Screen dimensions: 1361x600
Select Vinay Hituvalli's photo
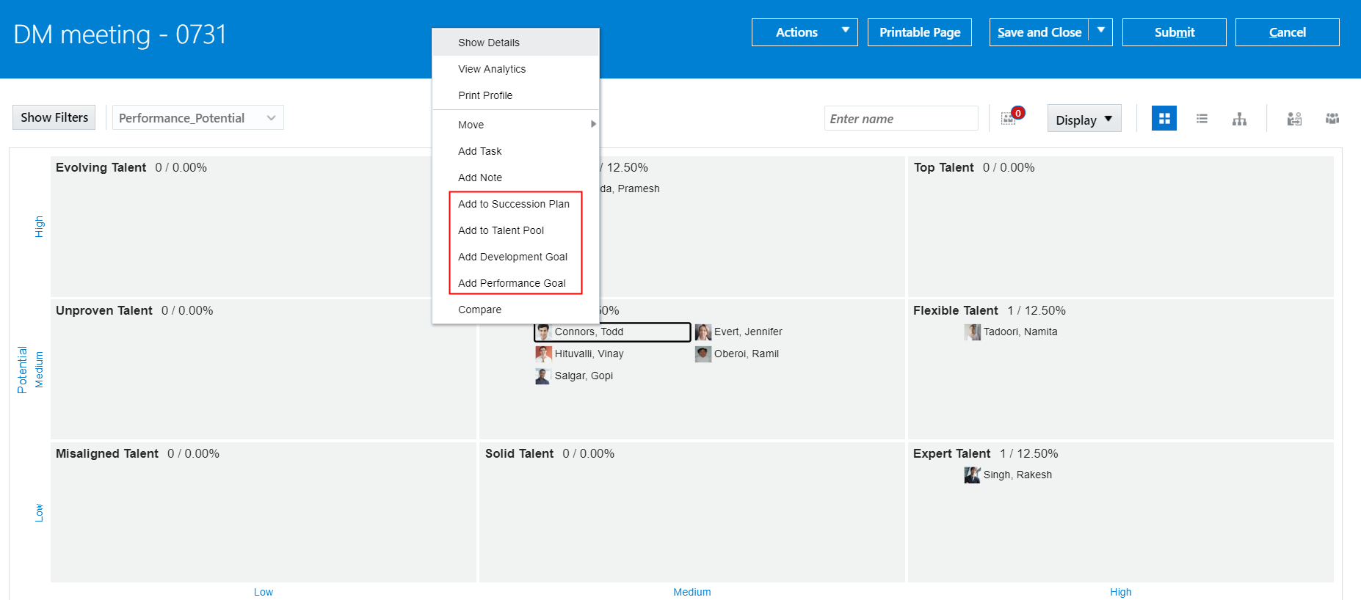pos(543,354)
